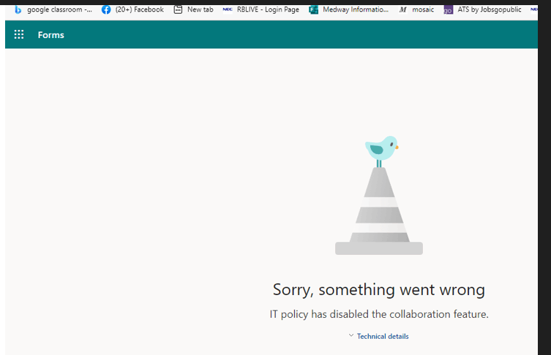The image size is (551, 355).
Task: Open the Technical details link
Action: pos(383,337)
